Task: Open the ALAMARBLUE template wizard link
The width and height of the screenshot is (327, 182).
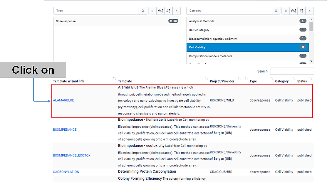Action: (63, 100)
